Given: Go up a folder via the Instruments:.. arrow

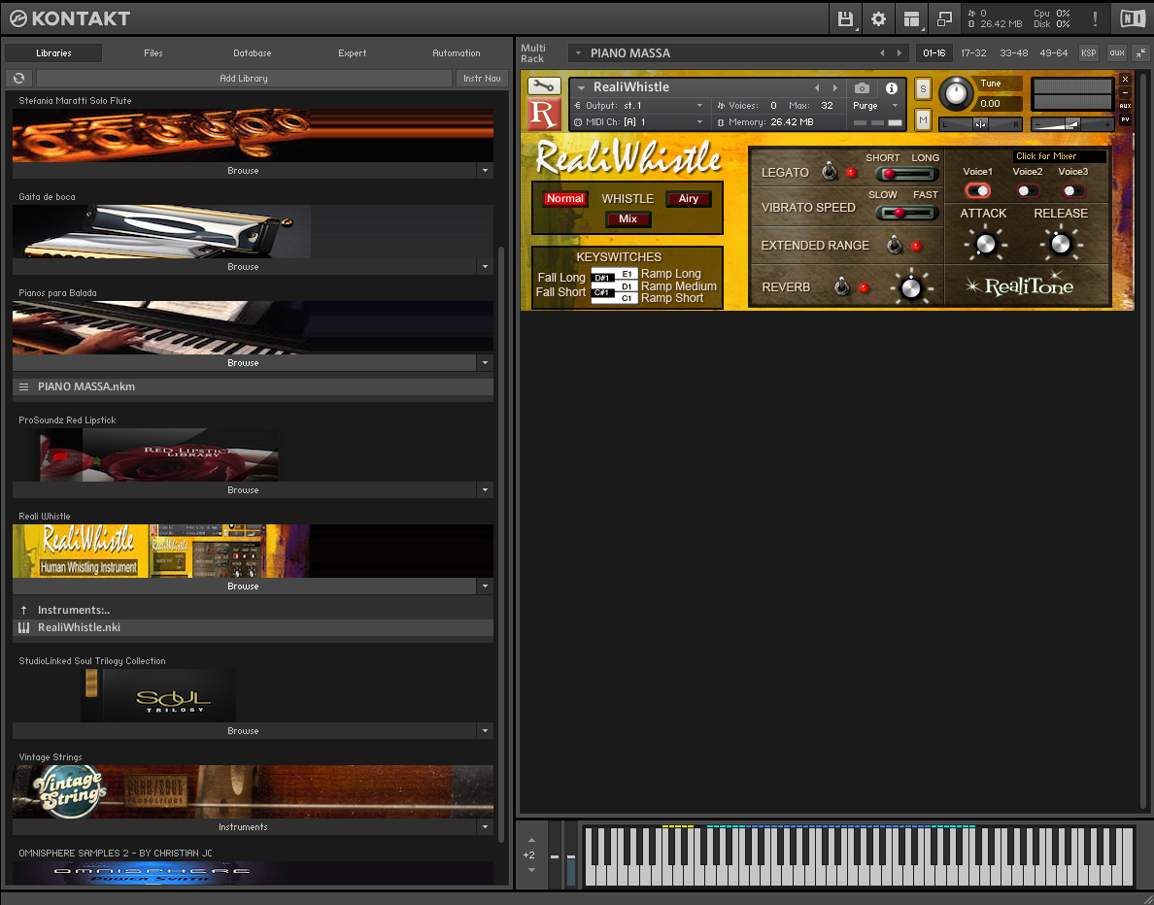Looking at the screenshot, I should point(23,610).
